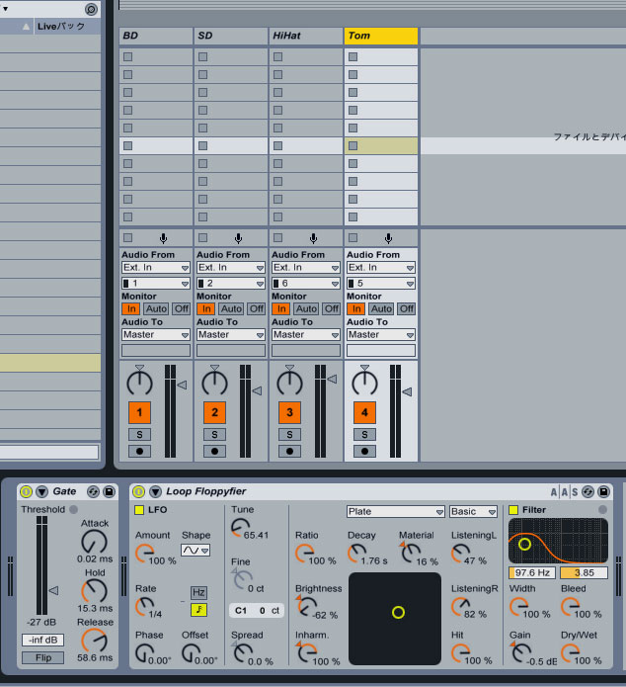Select the HiHat track header
Viewport: 626px width, 687px height.
point(306,36)
